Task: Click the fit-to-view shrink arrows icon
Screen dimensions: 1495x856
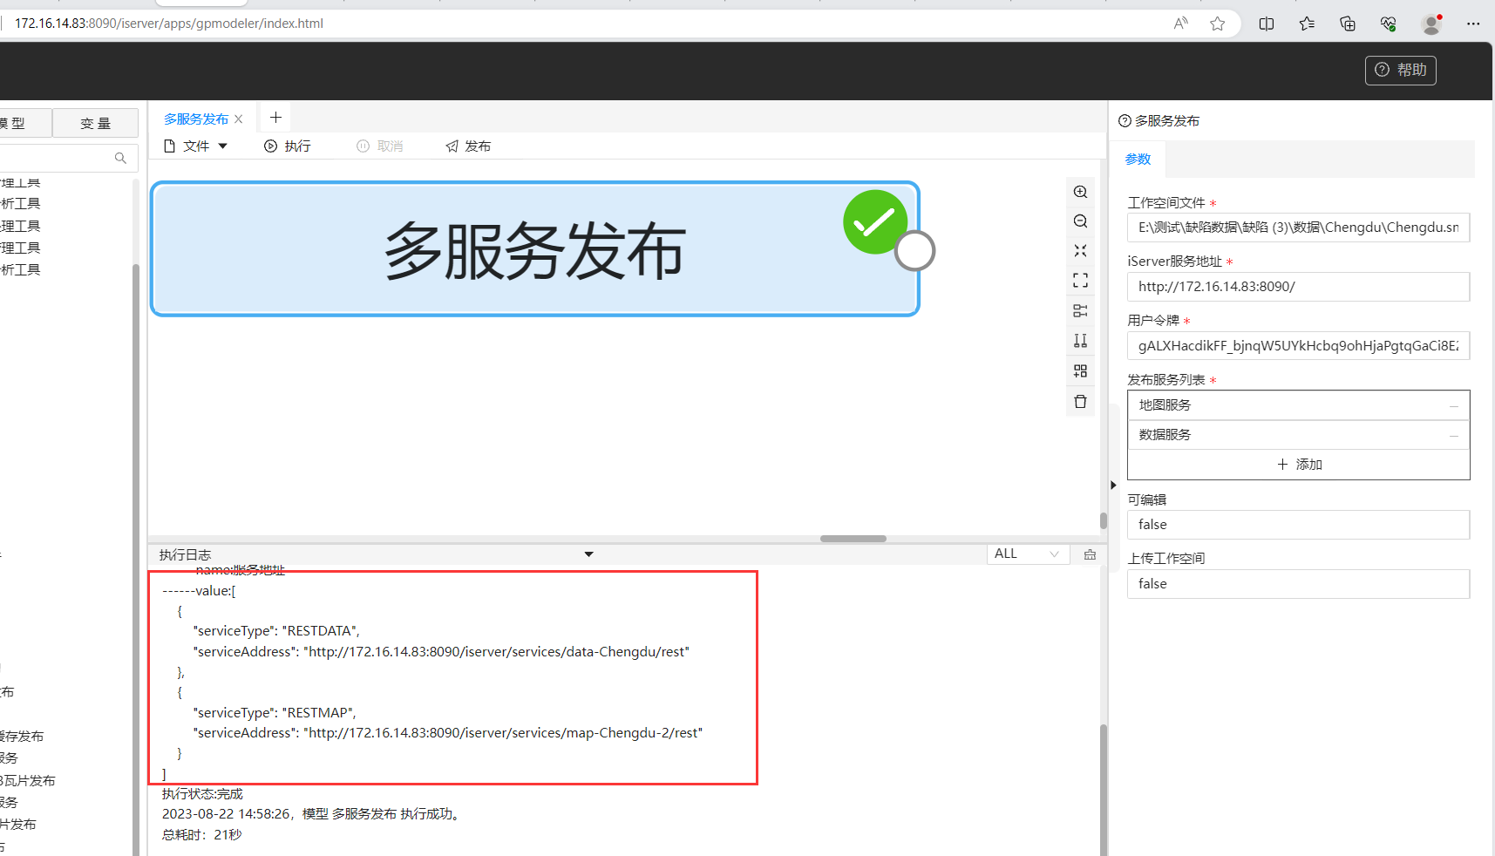Action: point(1080,251)
